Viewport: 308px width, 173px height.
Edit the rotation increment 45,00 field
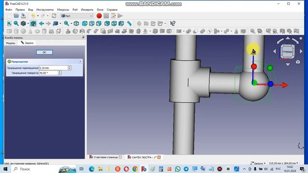click(x=48, y=73)
